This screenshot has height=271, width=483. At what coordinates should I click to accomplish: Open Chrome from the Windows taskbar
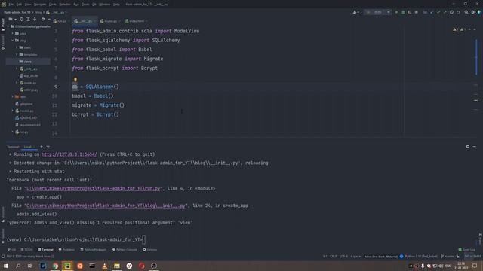[55, 266]
